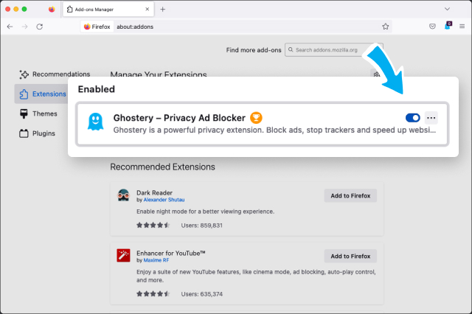Click the Plugins sidebar icon
This screenshot has height=314, width=472.
24,133
